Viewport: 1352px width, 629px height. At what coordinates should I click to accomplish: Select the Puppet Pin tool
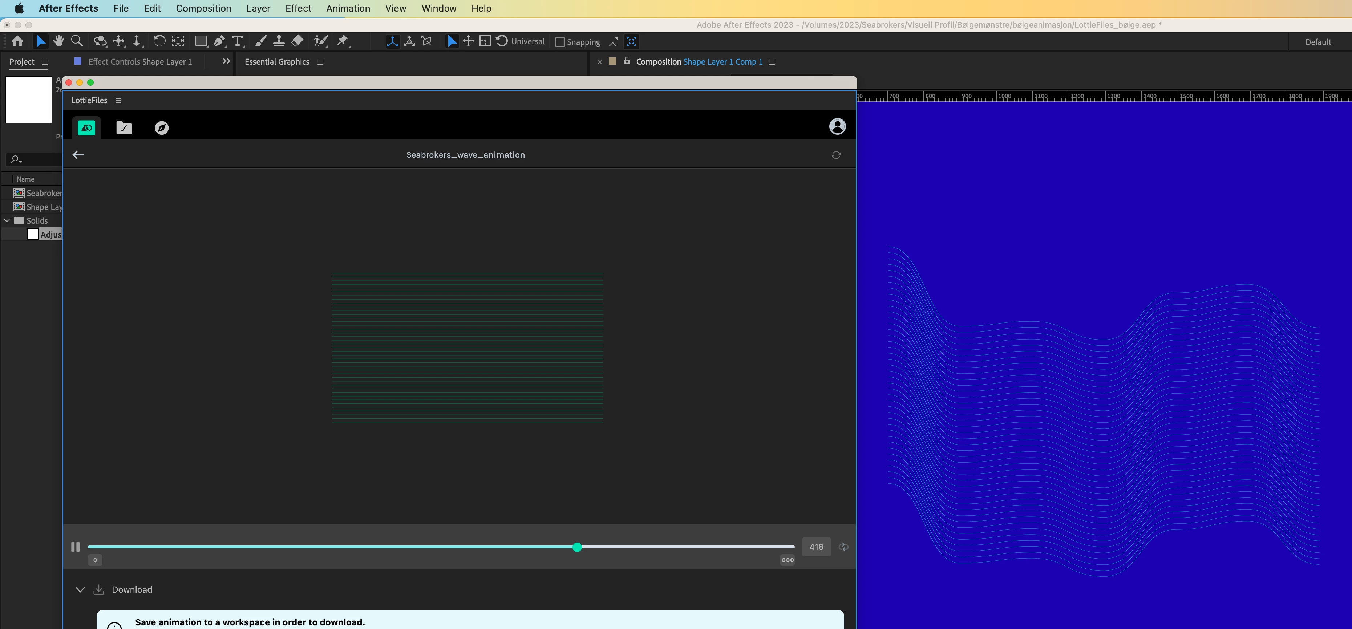[x=342, y=41]
